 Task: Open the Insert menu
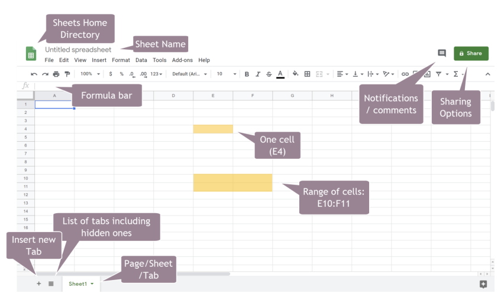click(x=99, y=60)
